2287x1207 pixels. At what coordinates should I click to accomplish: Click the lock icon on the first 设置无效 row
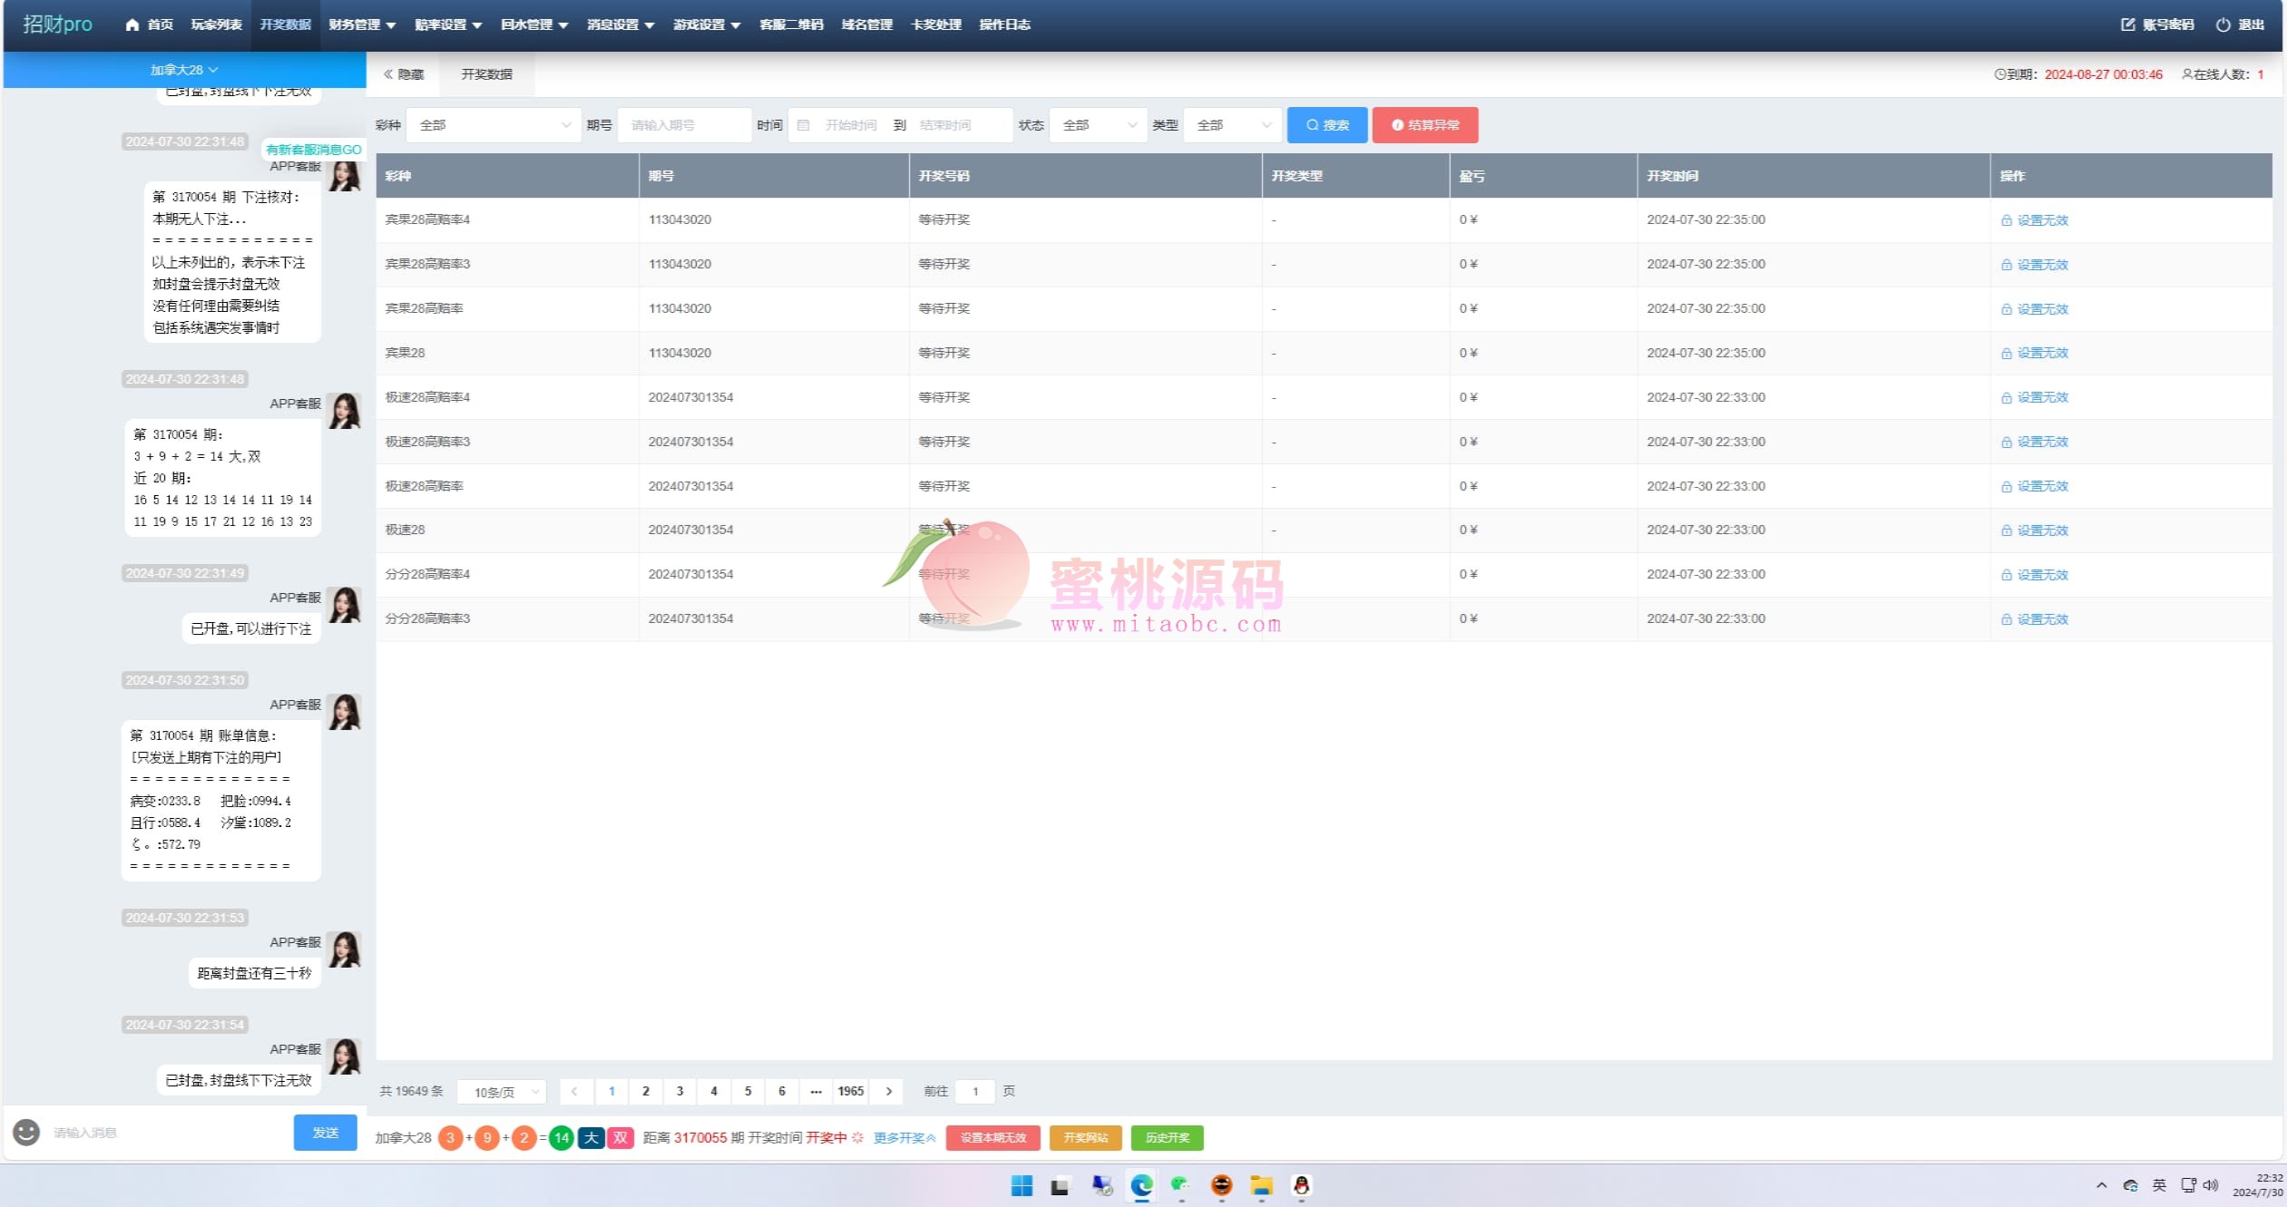point(2006,220)
